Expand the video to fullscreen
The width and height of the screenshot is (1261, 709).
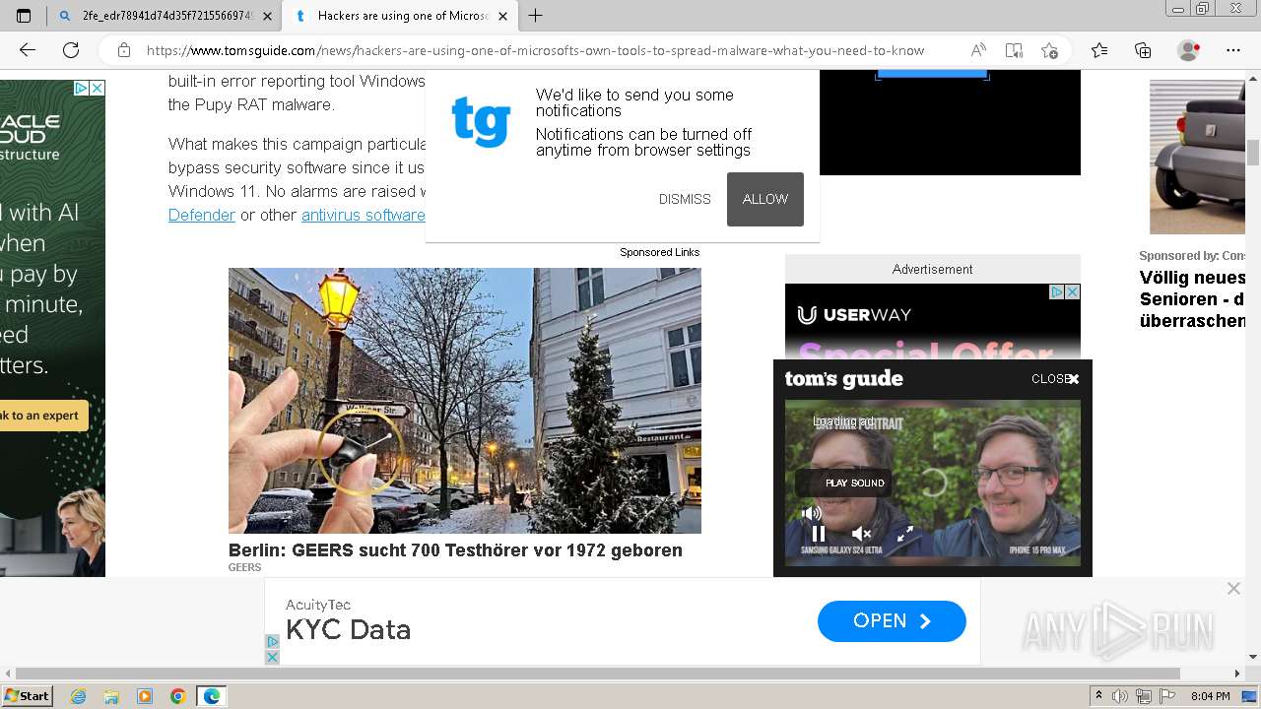(x=905, y=535)
